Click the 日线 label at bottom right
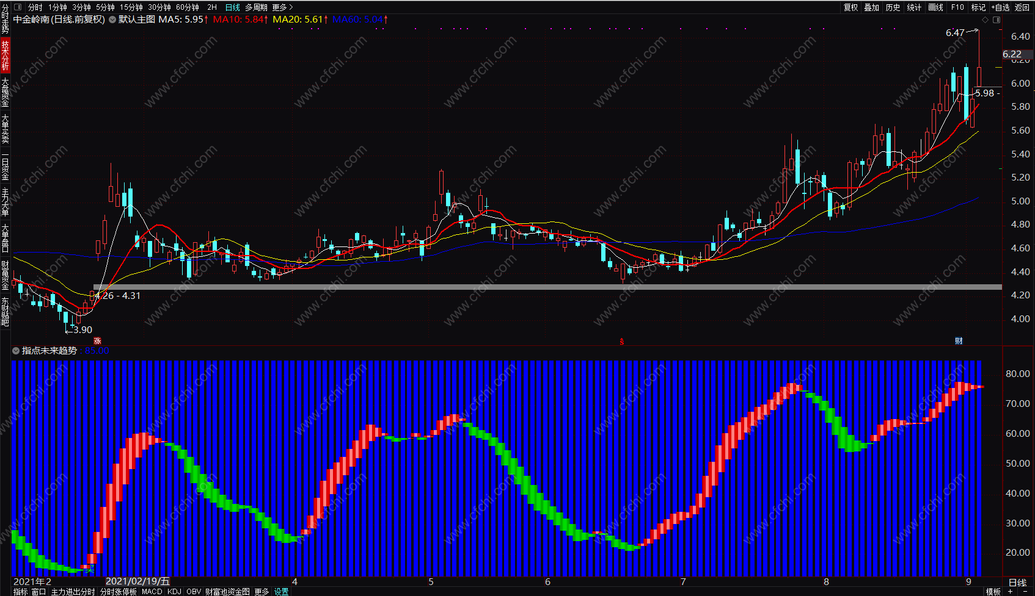 click(1017, 583)
